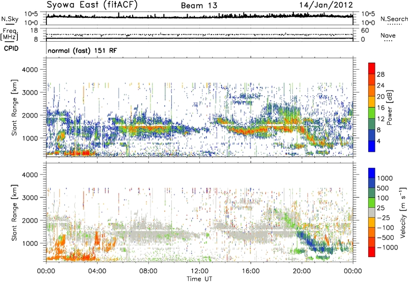Click the upper-left 10^5 noise axis label

tap(31, 14)
